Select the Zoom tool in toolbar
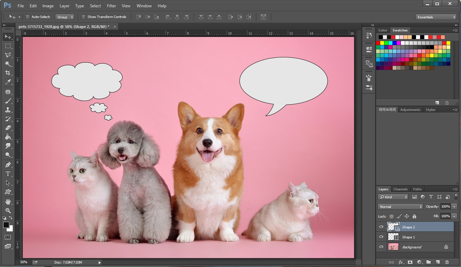Viewport: 461px width, 267px height. (8, 210)
